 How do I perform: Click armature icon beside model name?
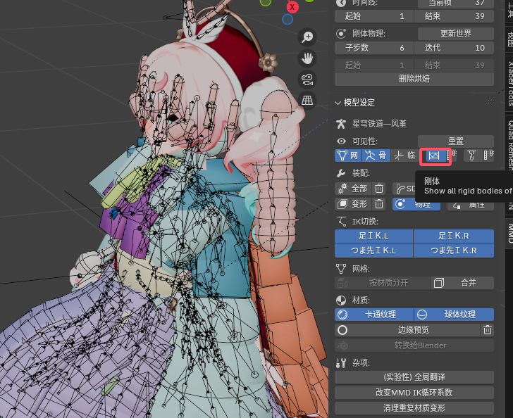[x=341, y=124]
